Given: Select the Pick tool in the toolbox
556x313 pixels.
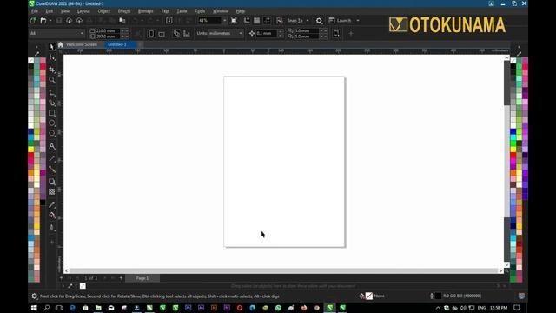Looking at the screenshot, I should click(52, 47).
